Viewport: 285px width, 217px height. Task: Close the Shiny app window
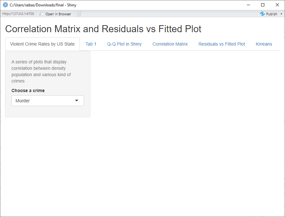[x=277, y=5]
